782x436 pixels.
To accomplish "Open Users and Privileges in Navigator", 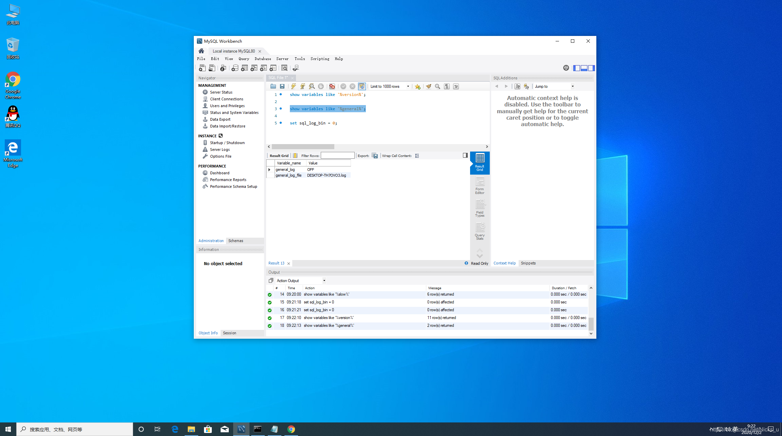I will [227, 106].
